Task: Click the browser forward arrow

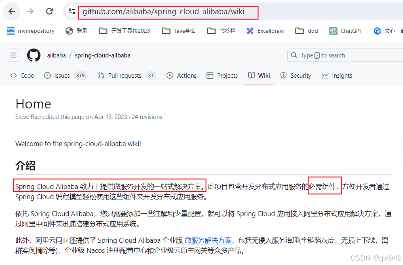Action: [x=30, y=11]
